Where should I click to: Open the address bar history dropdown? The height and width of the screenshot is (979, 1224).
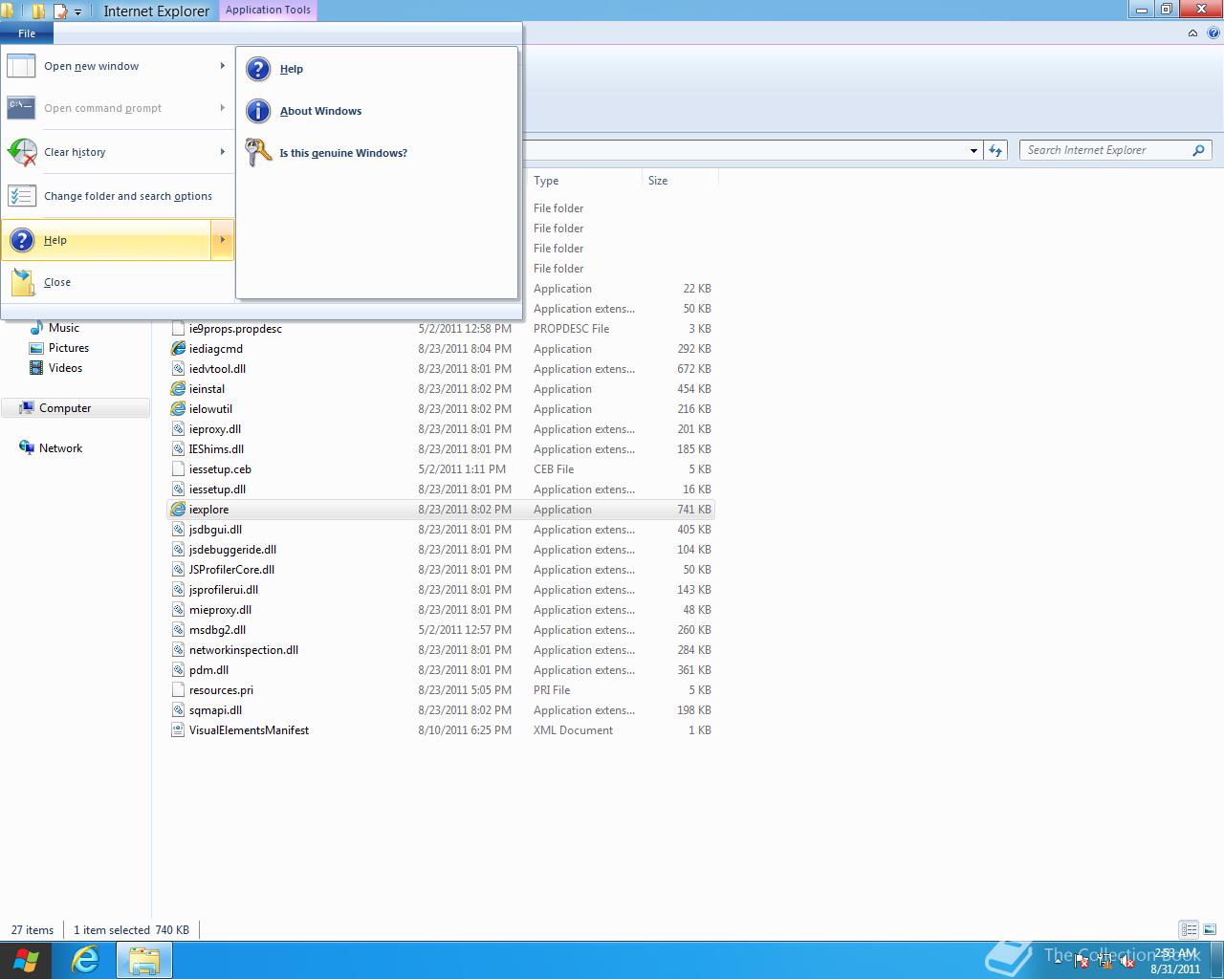click(973, 150)
